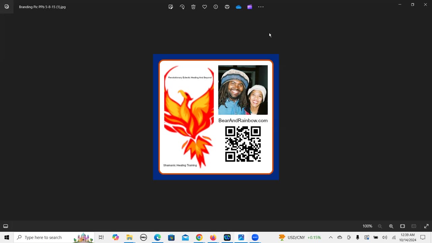Open the clock showing 12:39 AM 10/14/2024
The image size is (432, 243).
408,237
